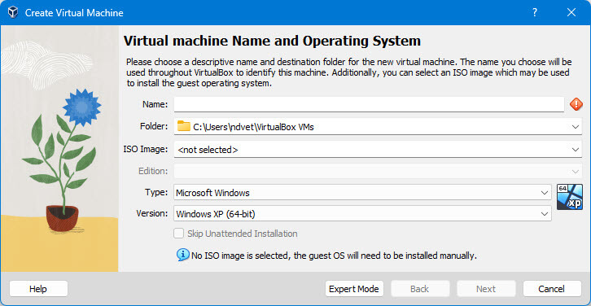The image size is (591, 306).
Task: Cancel the virtual machine creation
Action: click(552, 289)
